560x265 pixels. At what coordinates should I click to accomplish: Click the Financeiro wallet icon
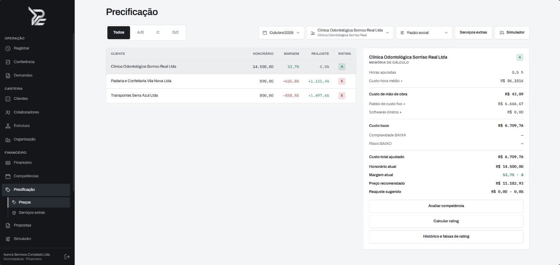point(8,163)
